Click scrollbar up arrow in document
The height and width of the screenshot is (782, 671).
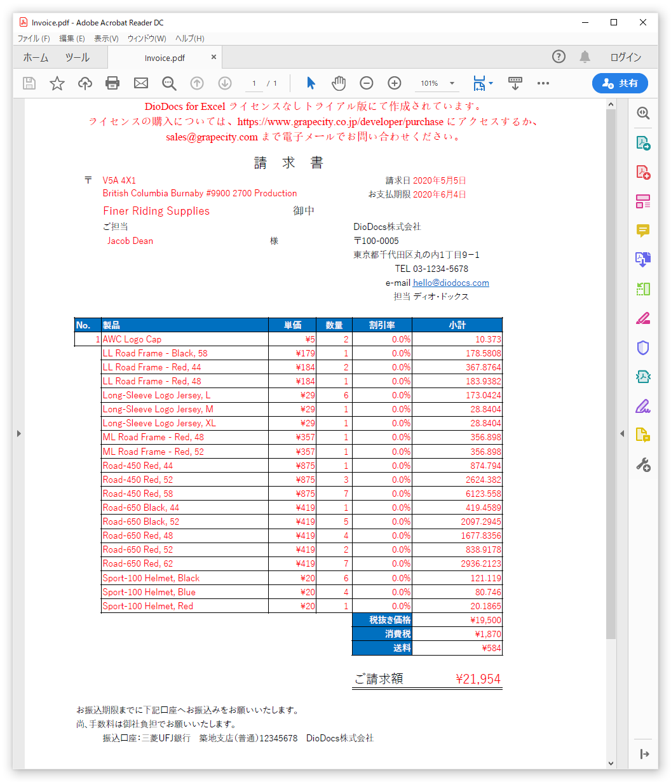click(611, 104)
